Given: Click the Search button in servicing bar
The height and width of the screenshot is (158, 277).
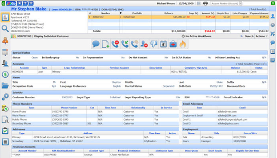Looking at the screenshot, I should point(249,36).
